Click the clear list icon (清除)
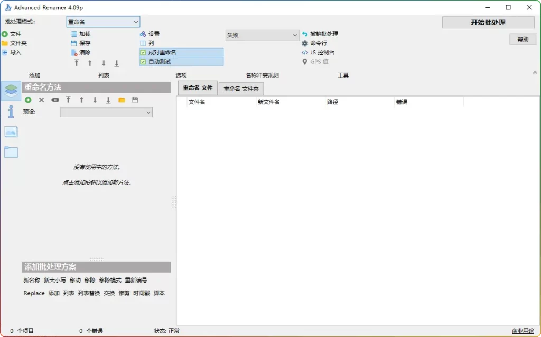 pos(74,52)
